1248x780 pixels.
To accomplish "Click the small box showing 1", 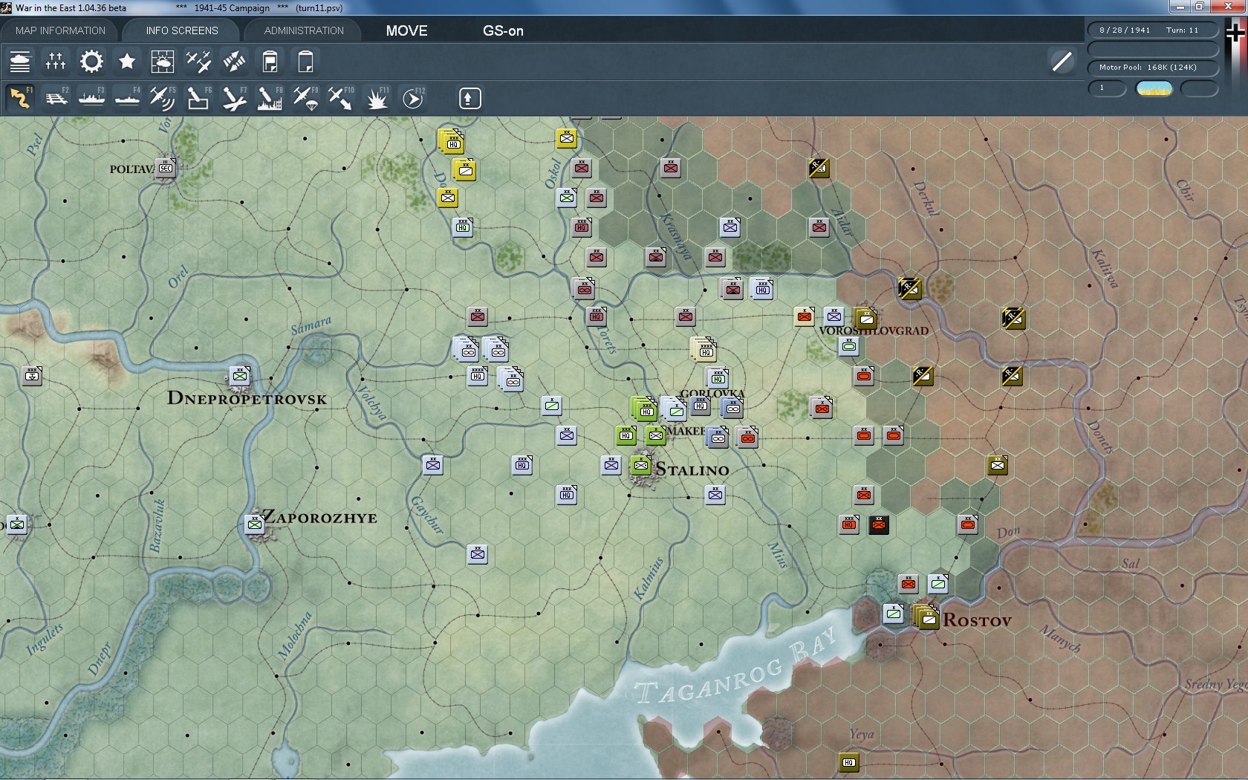I will point(1107,88).
